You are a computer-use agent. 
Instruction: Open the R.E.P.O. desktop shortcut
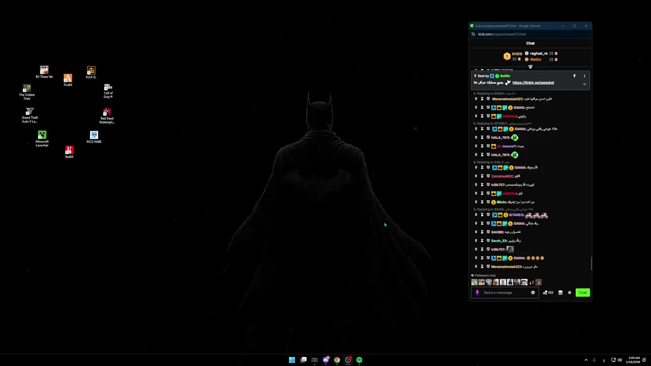(91, 72)
